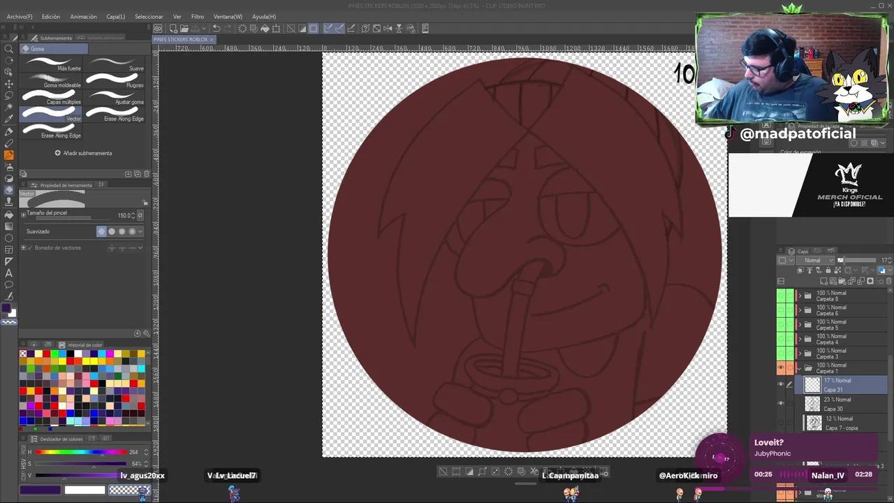Select the Eyedropper tool
The height and width of the screenshot is (503, 894).
[x=9, y=119]
